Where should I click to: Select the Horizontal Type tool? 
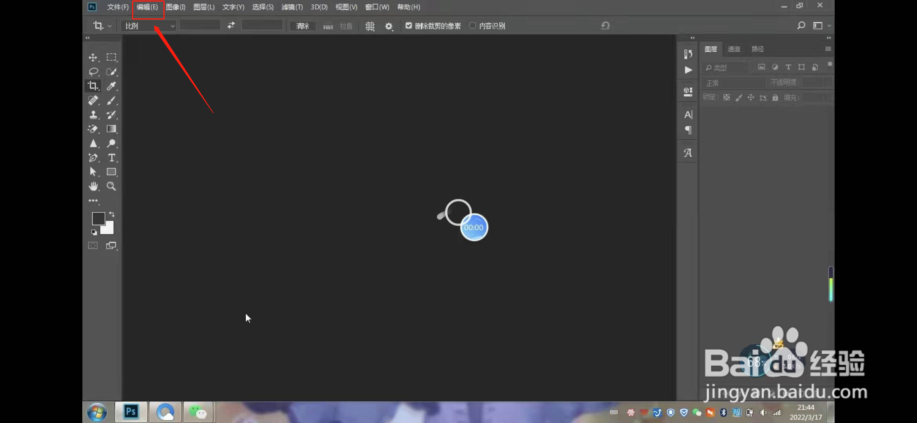111,158
